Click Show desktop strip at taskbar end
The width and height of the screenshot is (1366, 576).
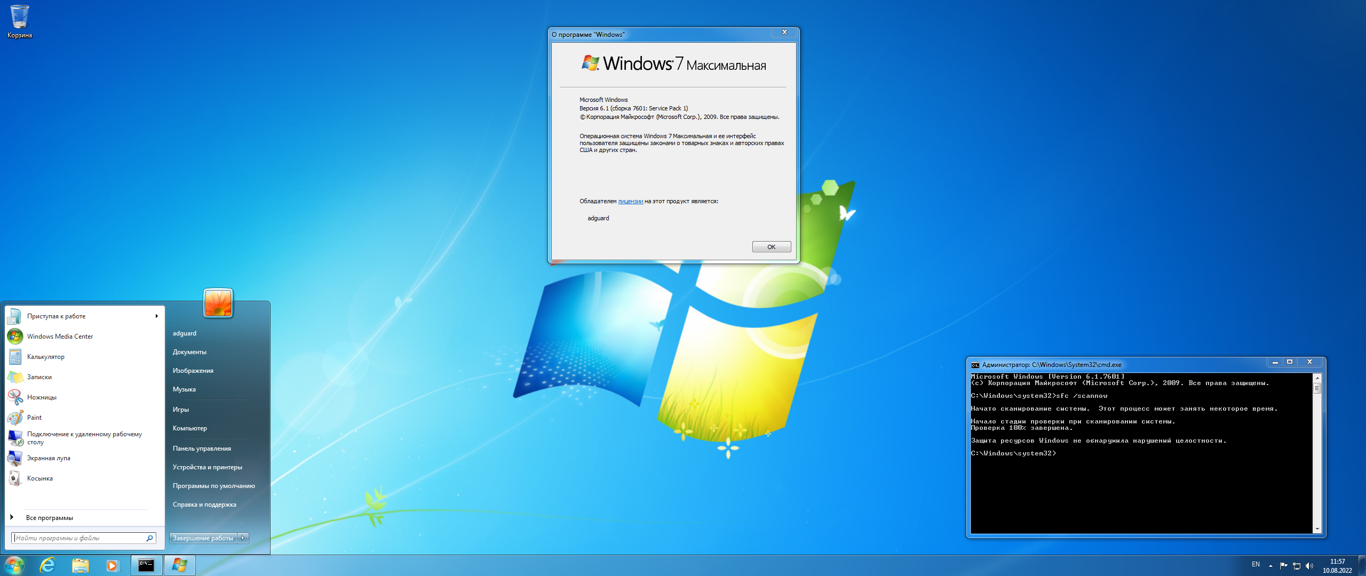pyautogui.click(x=1362, y=565)
